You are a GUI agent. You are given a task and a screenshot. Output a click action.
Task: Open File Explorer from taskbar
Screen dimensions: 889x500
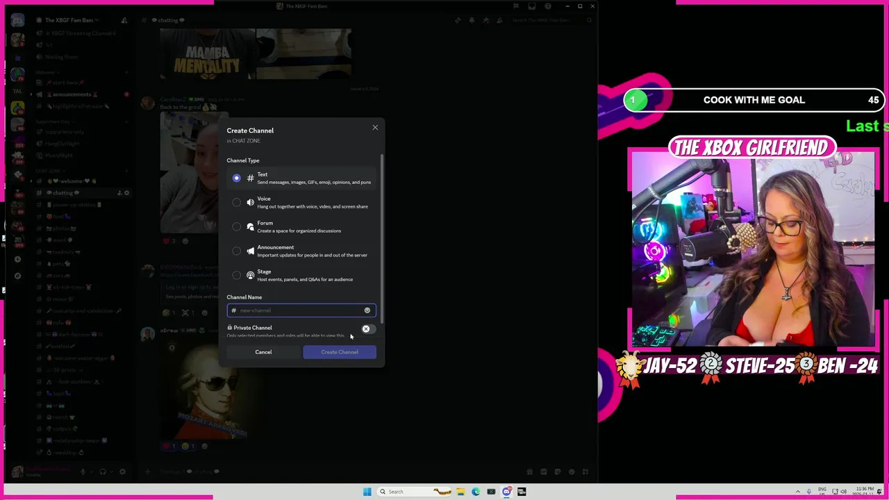pyautogui.click(x=460, y=492)
